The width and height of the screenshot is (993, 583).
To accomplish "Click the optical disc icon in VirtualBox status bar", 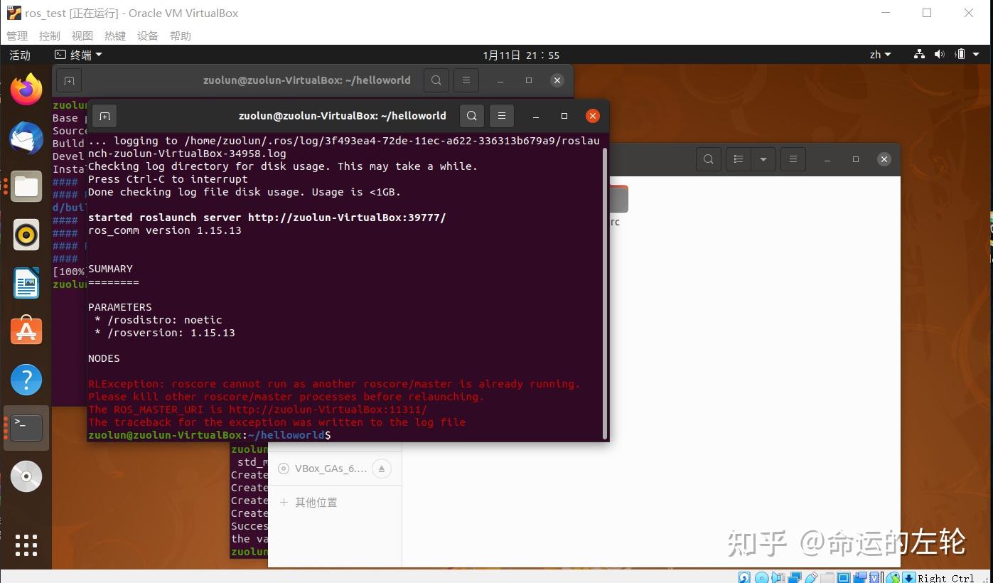I will click(x=761, y=577).
